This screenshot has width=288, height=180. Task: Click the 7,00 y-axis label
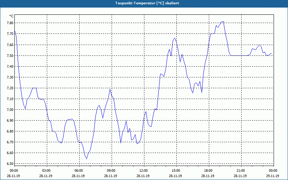point(10,110)
